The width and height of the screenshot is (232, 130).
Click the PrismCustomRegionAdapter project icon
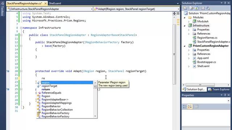[190, 46]
